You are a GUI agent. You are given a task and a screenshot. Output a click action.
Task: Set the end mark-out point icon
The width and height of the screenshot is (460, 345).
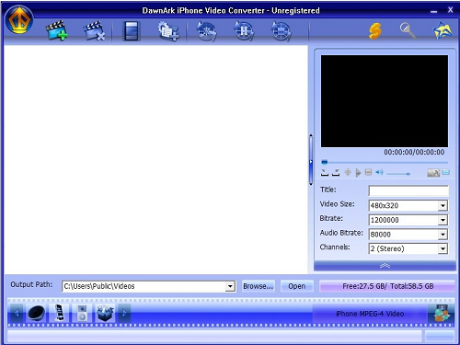336,173
